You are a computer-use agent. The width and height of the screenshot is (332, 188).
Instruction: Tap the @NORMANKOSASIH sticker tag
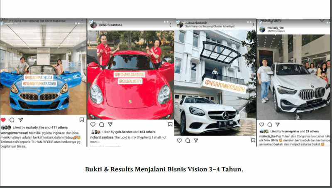[225, 87]
